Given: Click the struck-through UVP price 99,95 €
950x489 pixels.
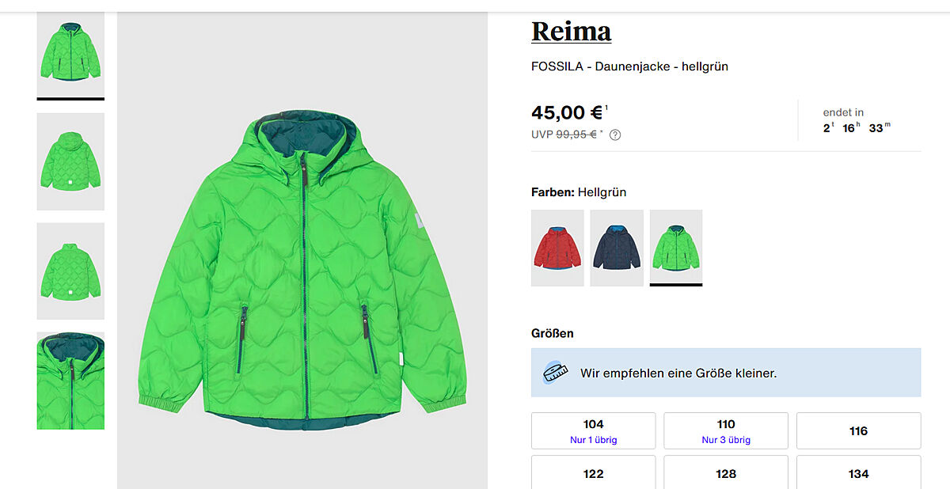Looking at the screenshot, I should [x=576, y=135].
